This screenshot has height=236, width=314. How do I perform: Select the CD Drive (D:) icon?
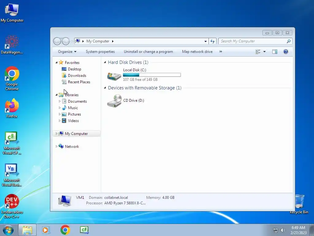click(x=114, y=101)
